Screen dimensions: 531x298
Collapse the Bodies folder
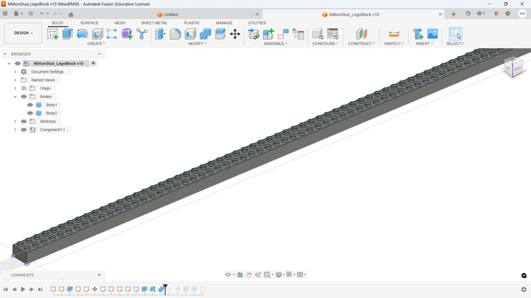tap(16, 97)
